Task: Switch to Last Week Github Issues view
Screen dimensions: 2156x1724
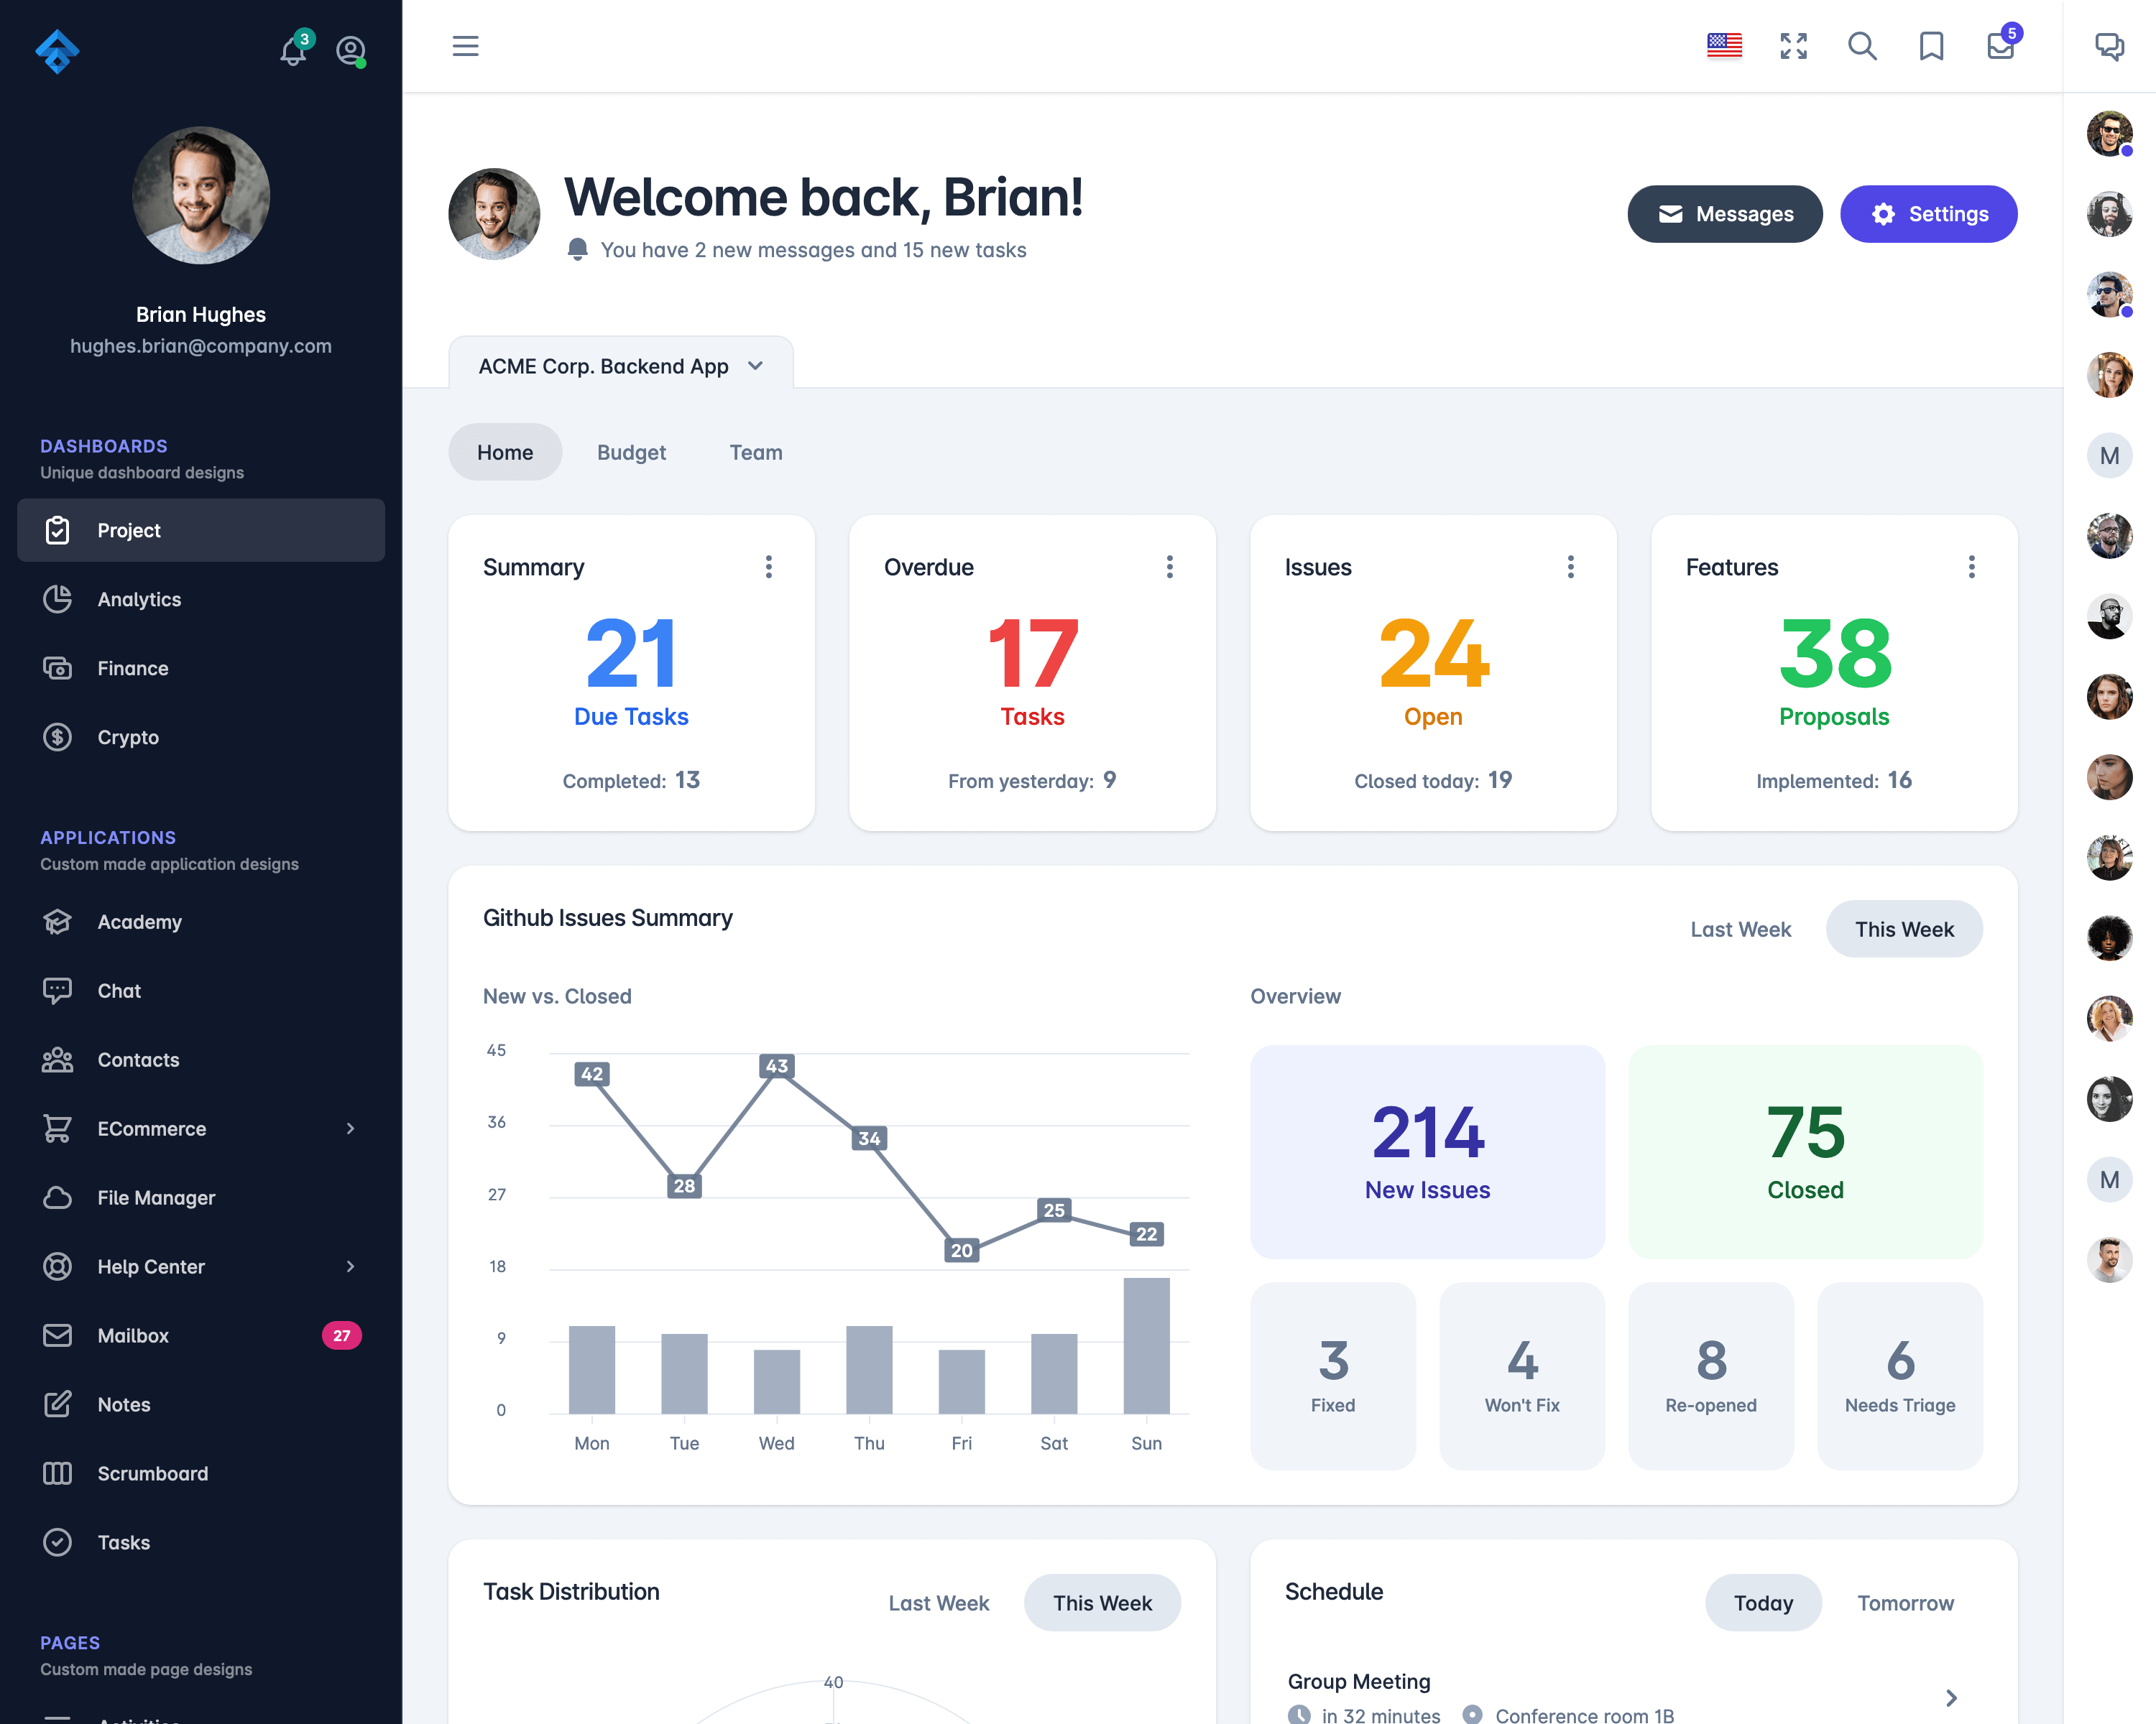Action: coord(1741,929)
